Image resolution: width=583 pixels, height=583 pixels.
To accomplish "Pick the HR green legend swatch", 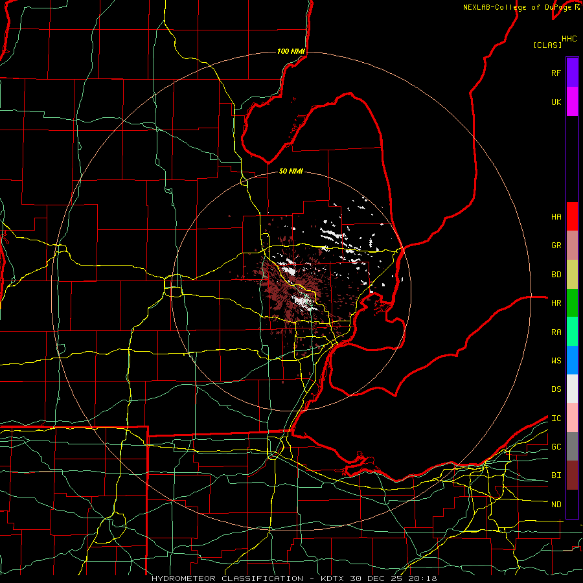I will tap(572, 303).
